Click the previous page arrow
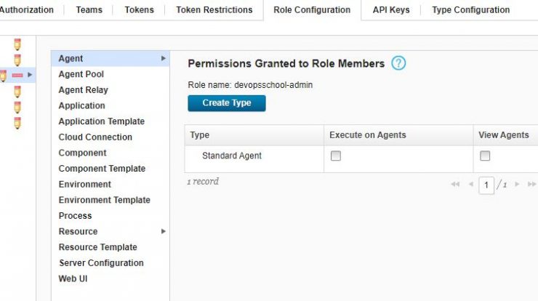The height and width of the screenshot is (301, 538). 471,184
